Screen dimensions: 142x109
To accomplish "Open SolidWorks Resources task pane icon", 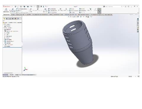I will click(138, 21).
